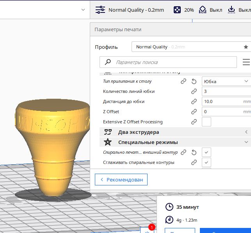Viewport: 251px width, 233px height.
Task: Toggle 'Сглаживать спиральные контуры' checkbox
Action: click(x=206, y=162)
